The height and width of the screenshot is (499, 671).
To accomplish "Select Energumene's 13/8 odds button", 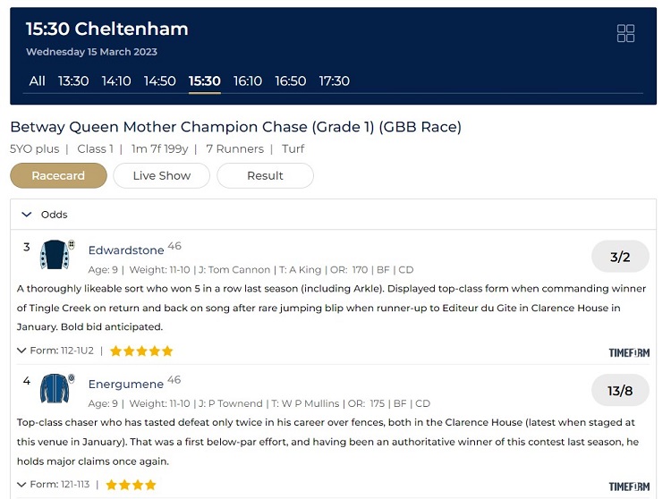I will pyautogui.click(x=620, y=391).
